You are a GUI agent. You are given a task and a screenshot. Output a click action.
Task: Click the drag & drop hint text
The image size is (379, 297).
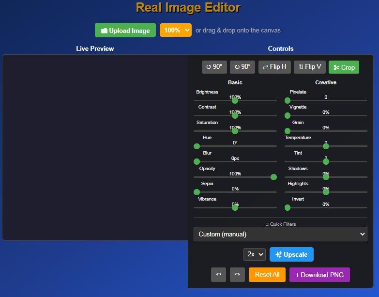pos(238,31)
